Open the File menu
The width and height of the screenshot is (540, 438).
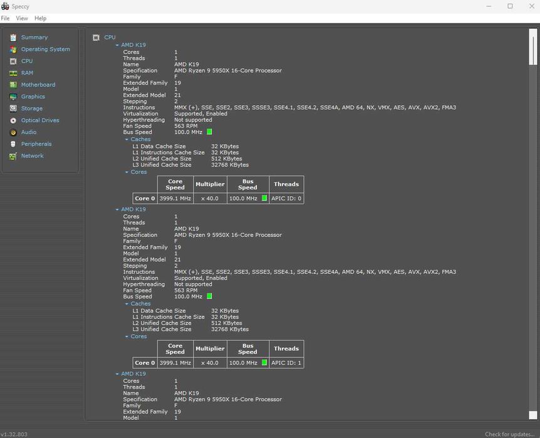6,18
